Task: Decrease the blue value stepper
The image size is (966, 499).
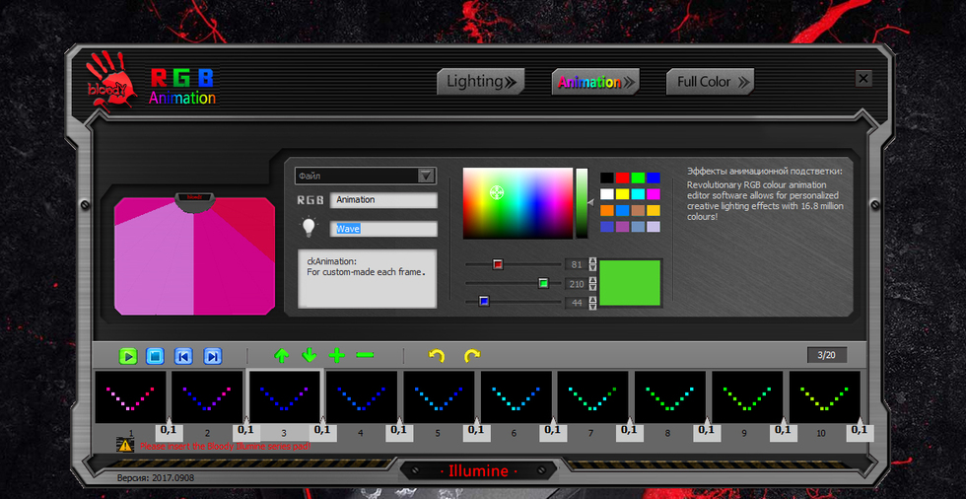Action: pyautogui.click(x=592, y=306)
